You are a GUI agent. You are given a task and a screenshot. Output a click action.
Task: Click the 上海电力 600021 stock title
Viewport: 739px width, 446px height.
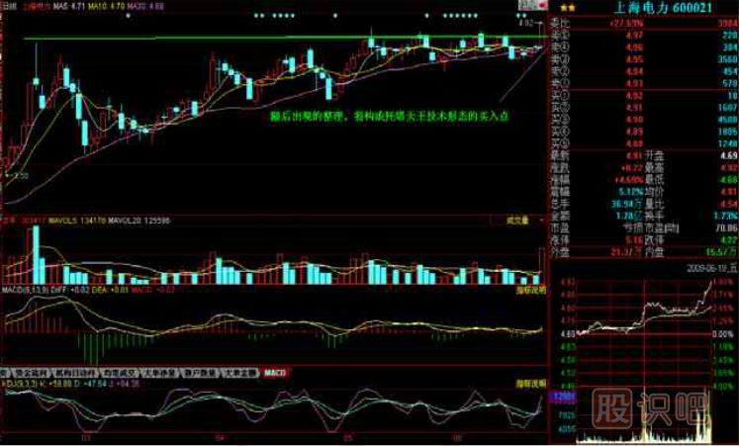(658, 7)
